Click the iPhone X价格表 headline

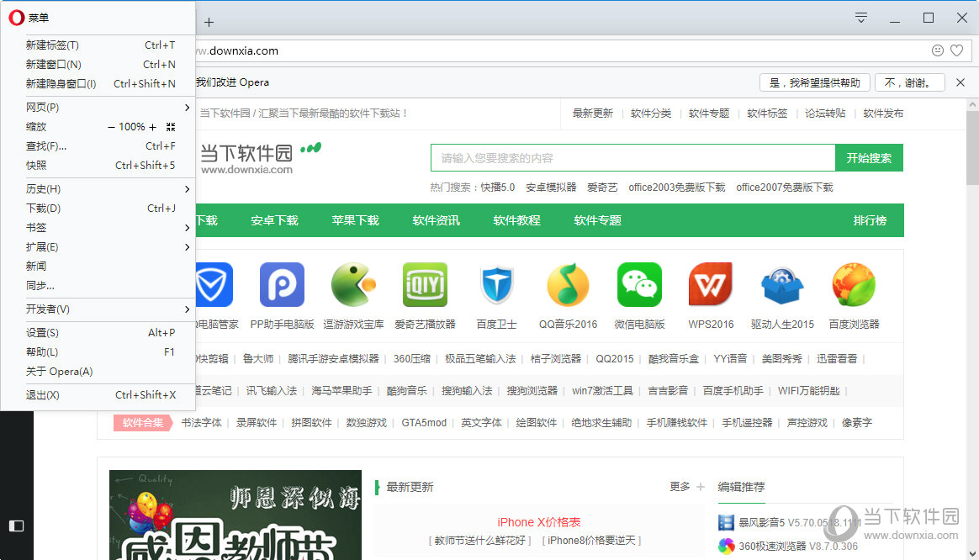pos(539,522)
